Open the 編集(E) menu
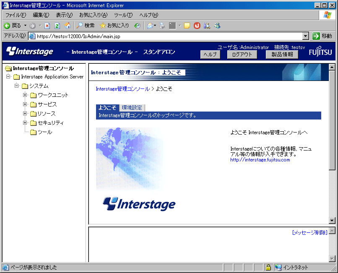338x273 pixels. tap(41, 15)
